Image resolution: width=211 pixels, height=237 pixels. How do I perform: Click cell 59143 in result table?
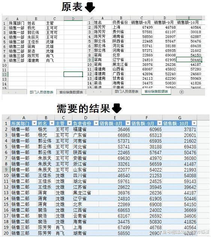[179, 181]
